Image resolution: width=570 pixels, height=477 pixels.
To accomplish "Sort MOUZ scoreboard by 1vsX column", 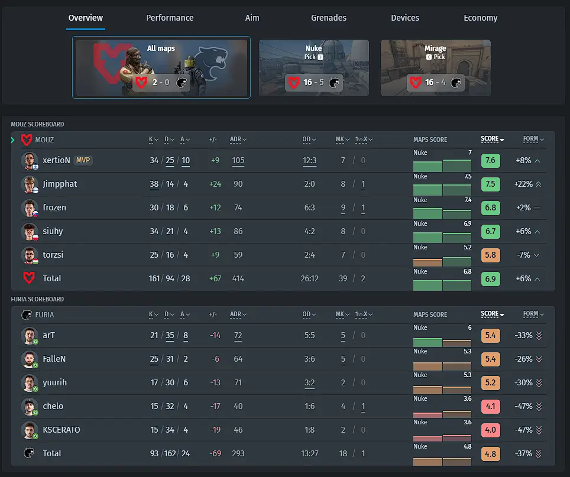I will 364,139.
